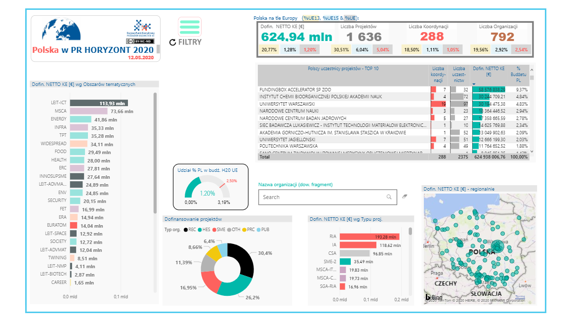Open the map Terms link

tap(520, 297)
